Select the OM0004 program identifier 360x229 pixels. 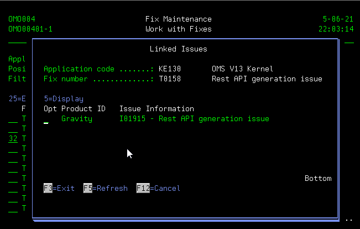[22, 19]
